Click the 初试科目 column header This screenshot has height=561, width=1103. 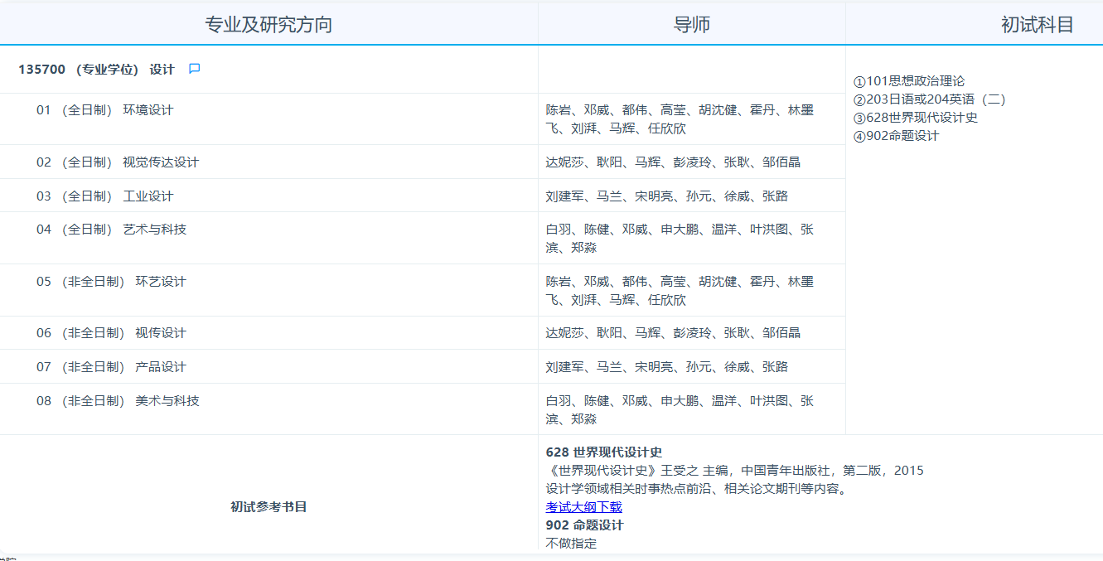(x=1037, y=25)
